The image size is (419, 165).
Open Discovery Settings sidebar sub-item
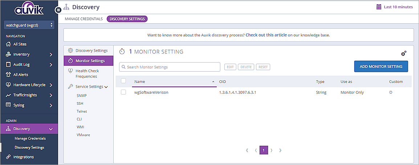[x=29, y=147]
